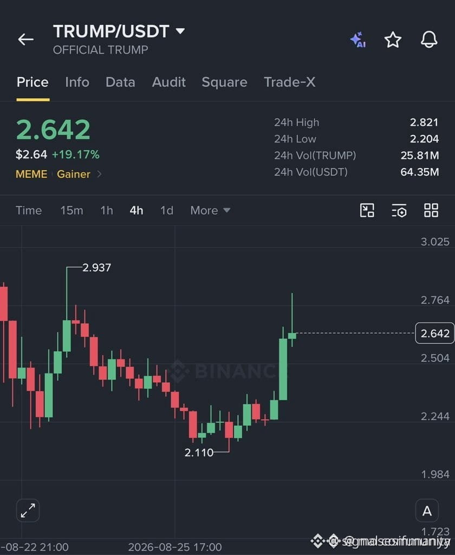Add TRUMP/USDT to favorites with the star
The width and height of the screenshot is (455, 555).
pyautogui.click(x=393, y=40)
